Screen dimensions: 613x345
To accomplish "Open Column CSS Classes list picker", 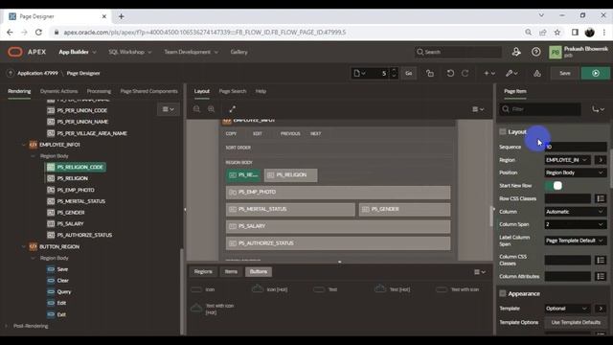I will coord(601,260).
